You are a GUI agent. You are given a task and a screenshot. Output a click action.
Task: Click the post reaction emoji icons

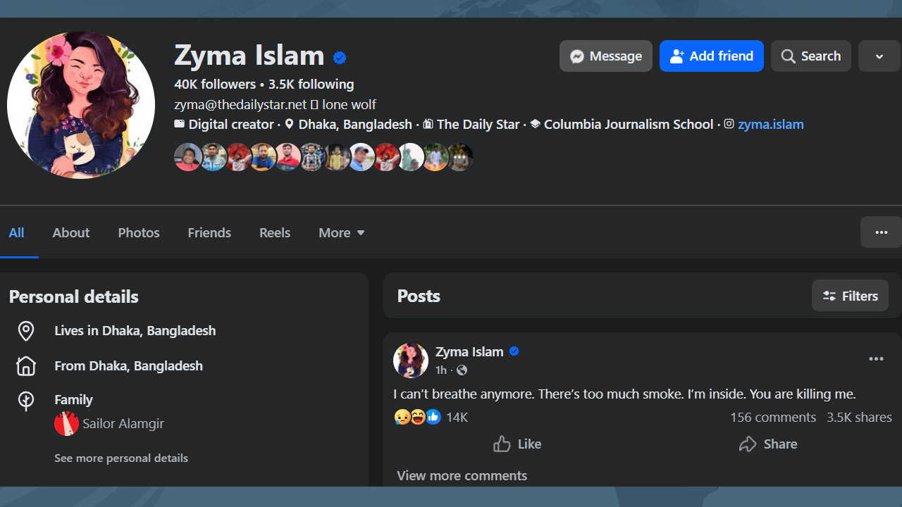417,418
